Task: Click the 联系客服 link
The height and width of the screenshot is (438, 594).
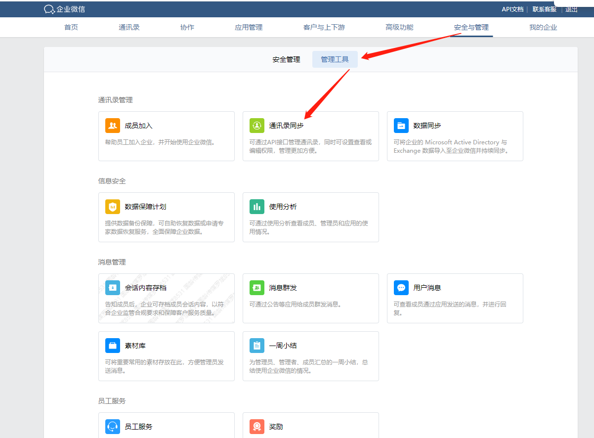Action: tap(544, 9)
